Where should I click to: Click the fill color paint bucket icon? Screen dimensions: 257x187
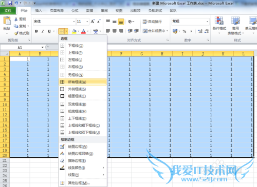[x=74, y=31]
